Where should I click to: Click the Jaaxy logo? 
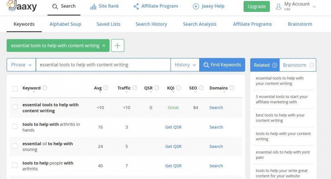click(x=22, y=6)
